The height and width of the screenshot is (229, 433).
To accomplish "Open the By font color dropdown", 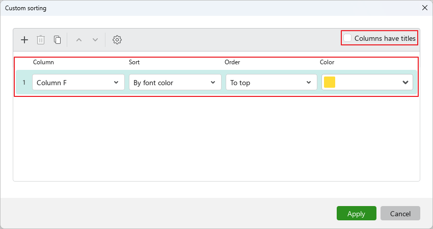I will [x=175, y=83].
